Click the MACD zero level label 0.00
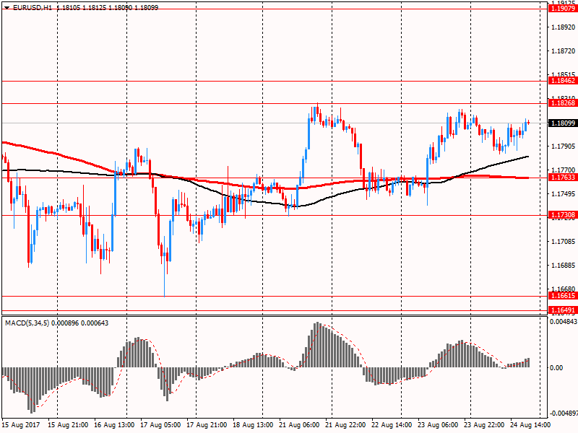This screenshot has width=578, height=433. pyautogui.click(x=556, y=368)
